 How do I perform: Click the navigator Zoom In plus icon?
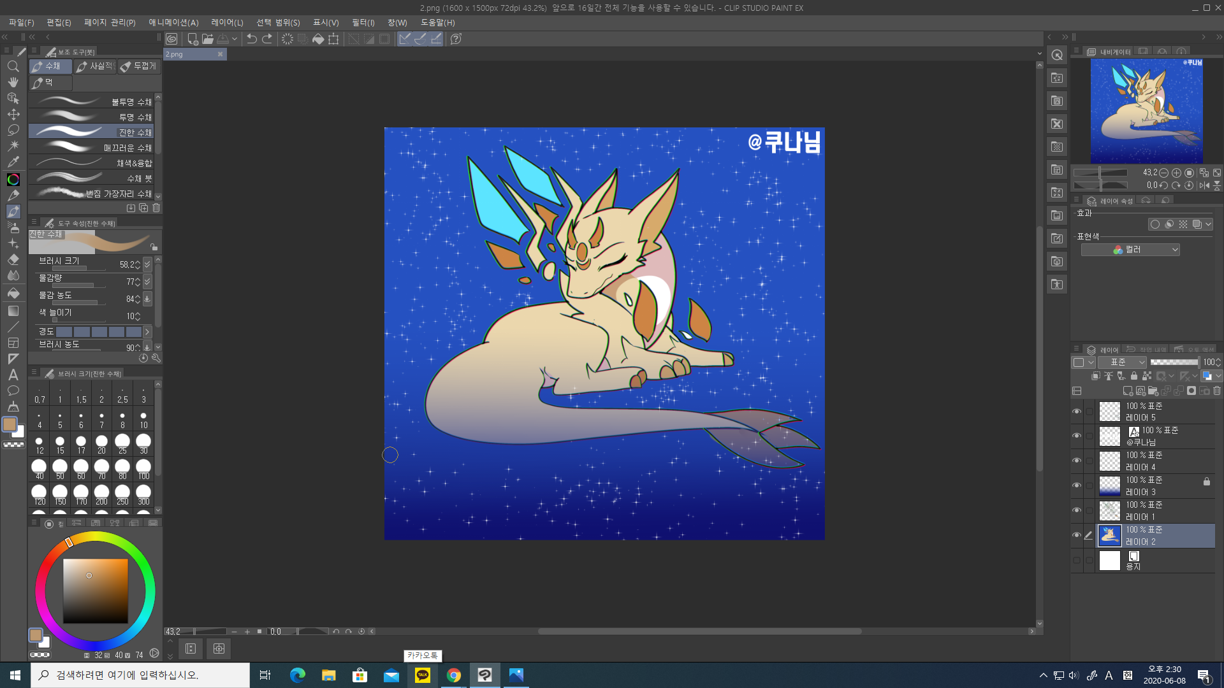coord(1177,173)
